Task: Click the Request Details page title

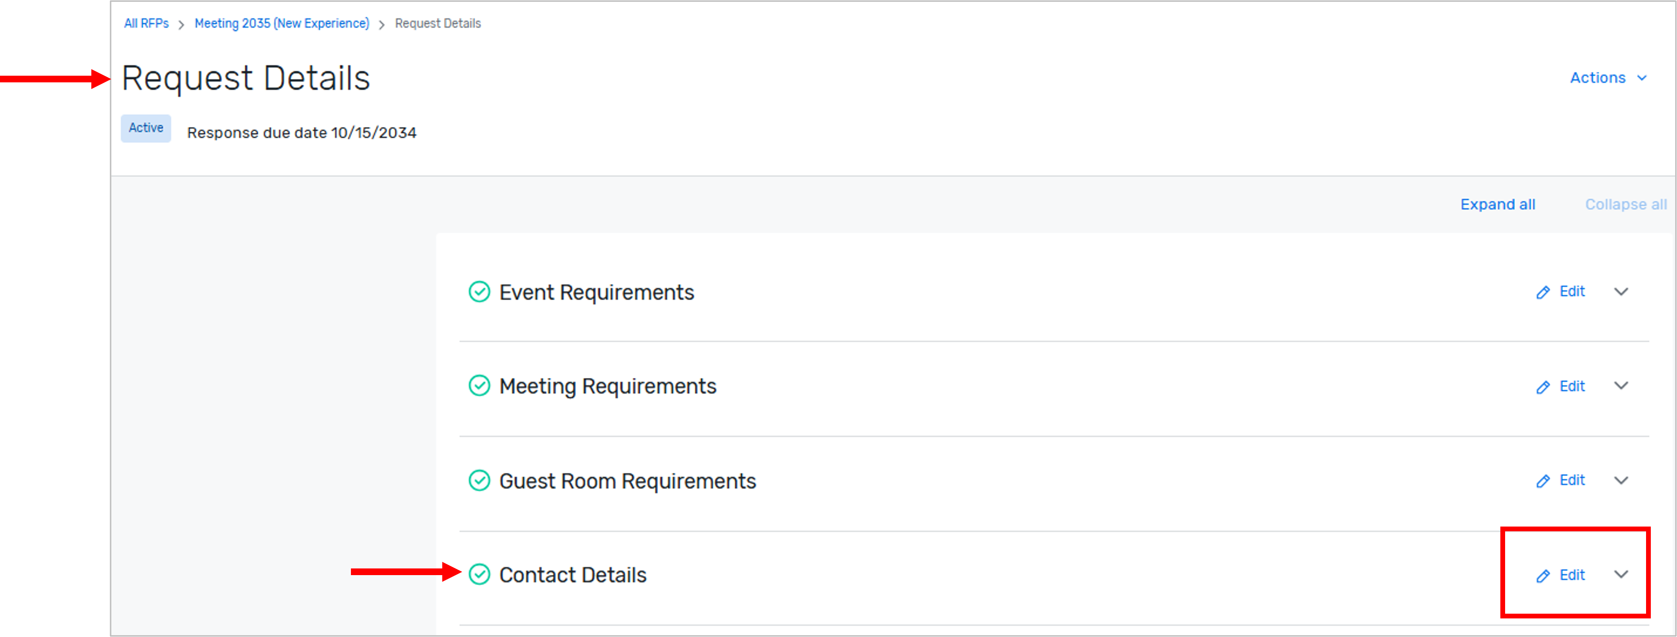Action: pyautogui.click(x=246, y=78)
